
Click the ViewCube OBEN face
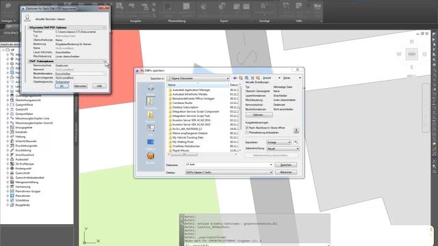pos(412,54)
